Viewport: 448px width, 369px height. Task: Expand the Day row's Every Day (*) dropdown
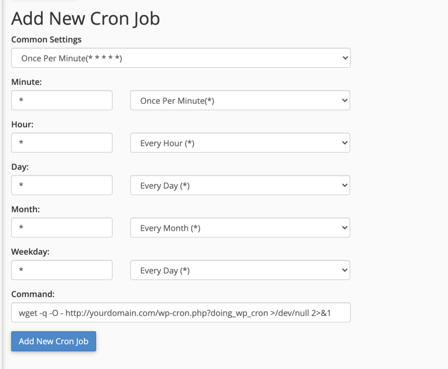point(240,185)
